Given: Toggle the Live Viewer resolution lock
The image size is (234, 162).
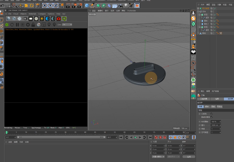Looking at the screenshot, I should (33, 25).
